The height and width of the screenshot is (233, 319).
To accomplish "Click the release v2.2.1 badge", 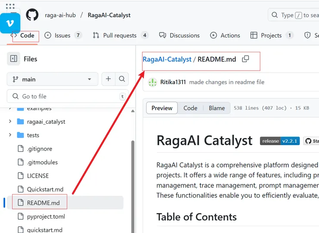I will tap(279, 141).
